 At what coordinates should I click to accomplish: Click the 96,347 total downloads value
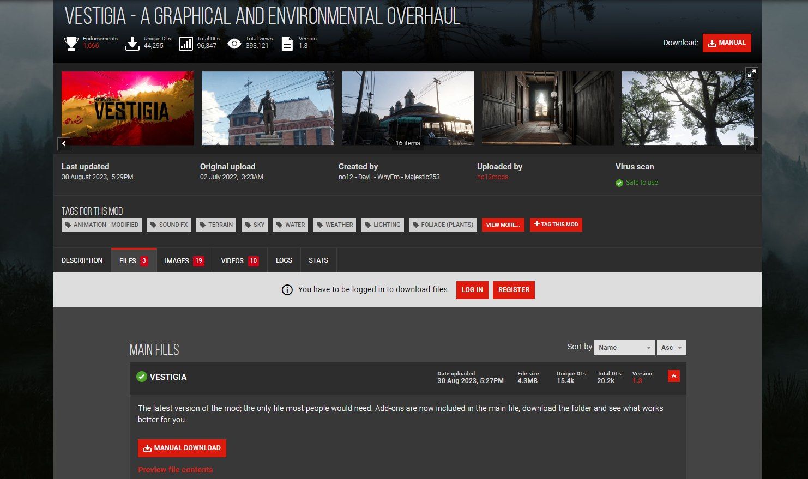[207, 46]
